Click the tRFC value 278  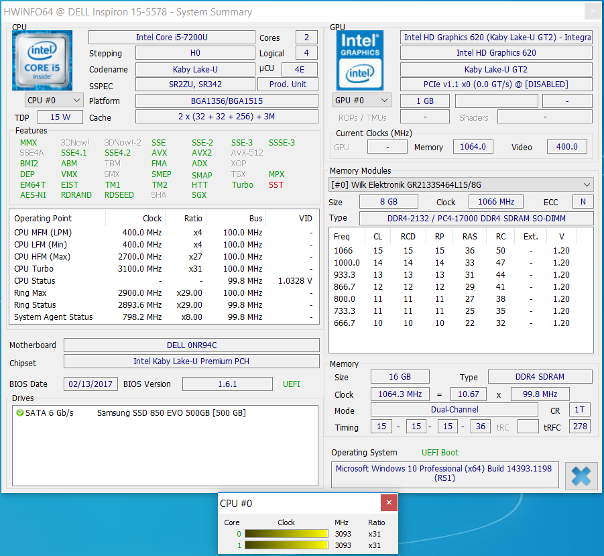click(x=580, y=427)
